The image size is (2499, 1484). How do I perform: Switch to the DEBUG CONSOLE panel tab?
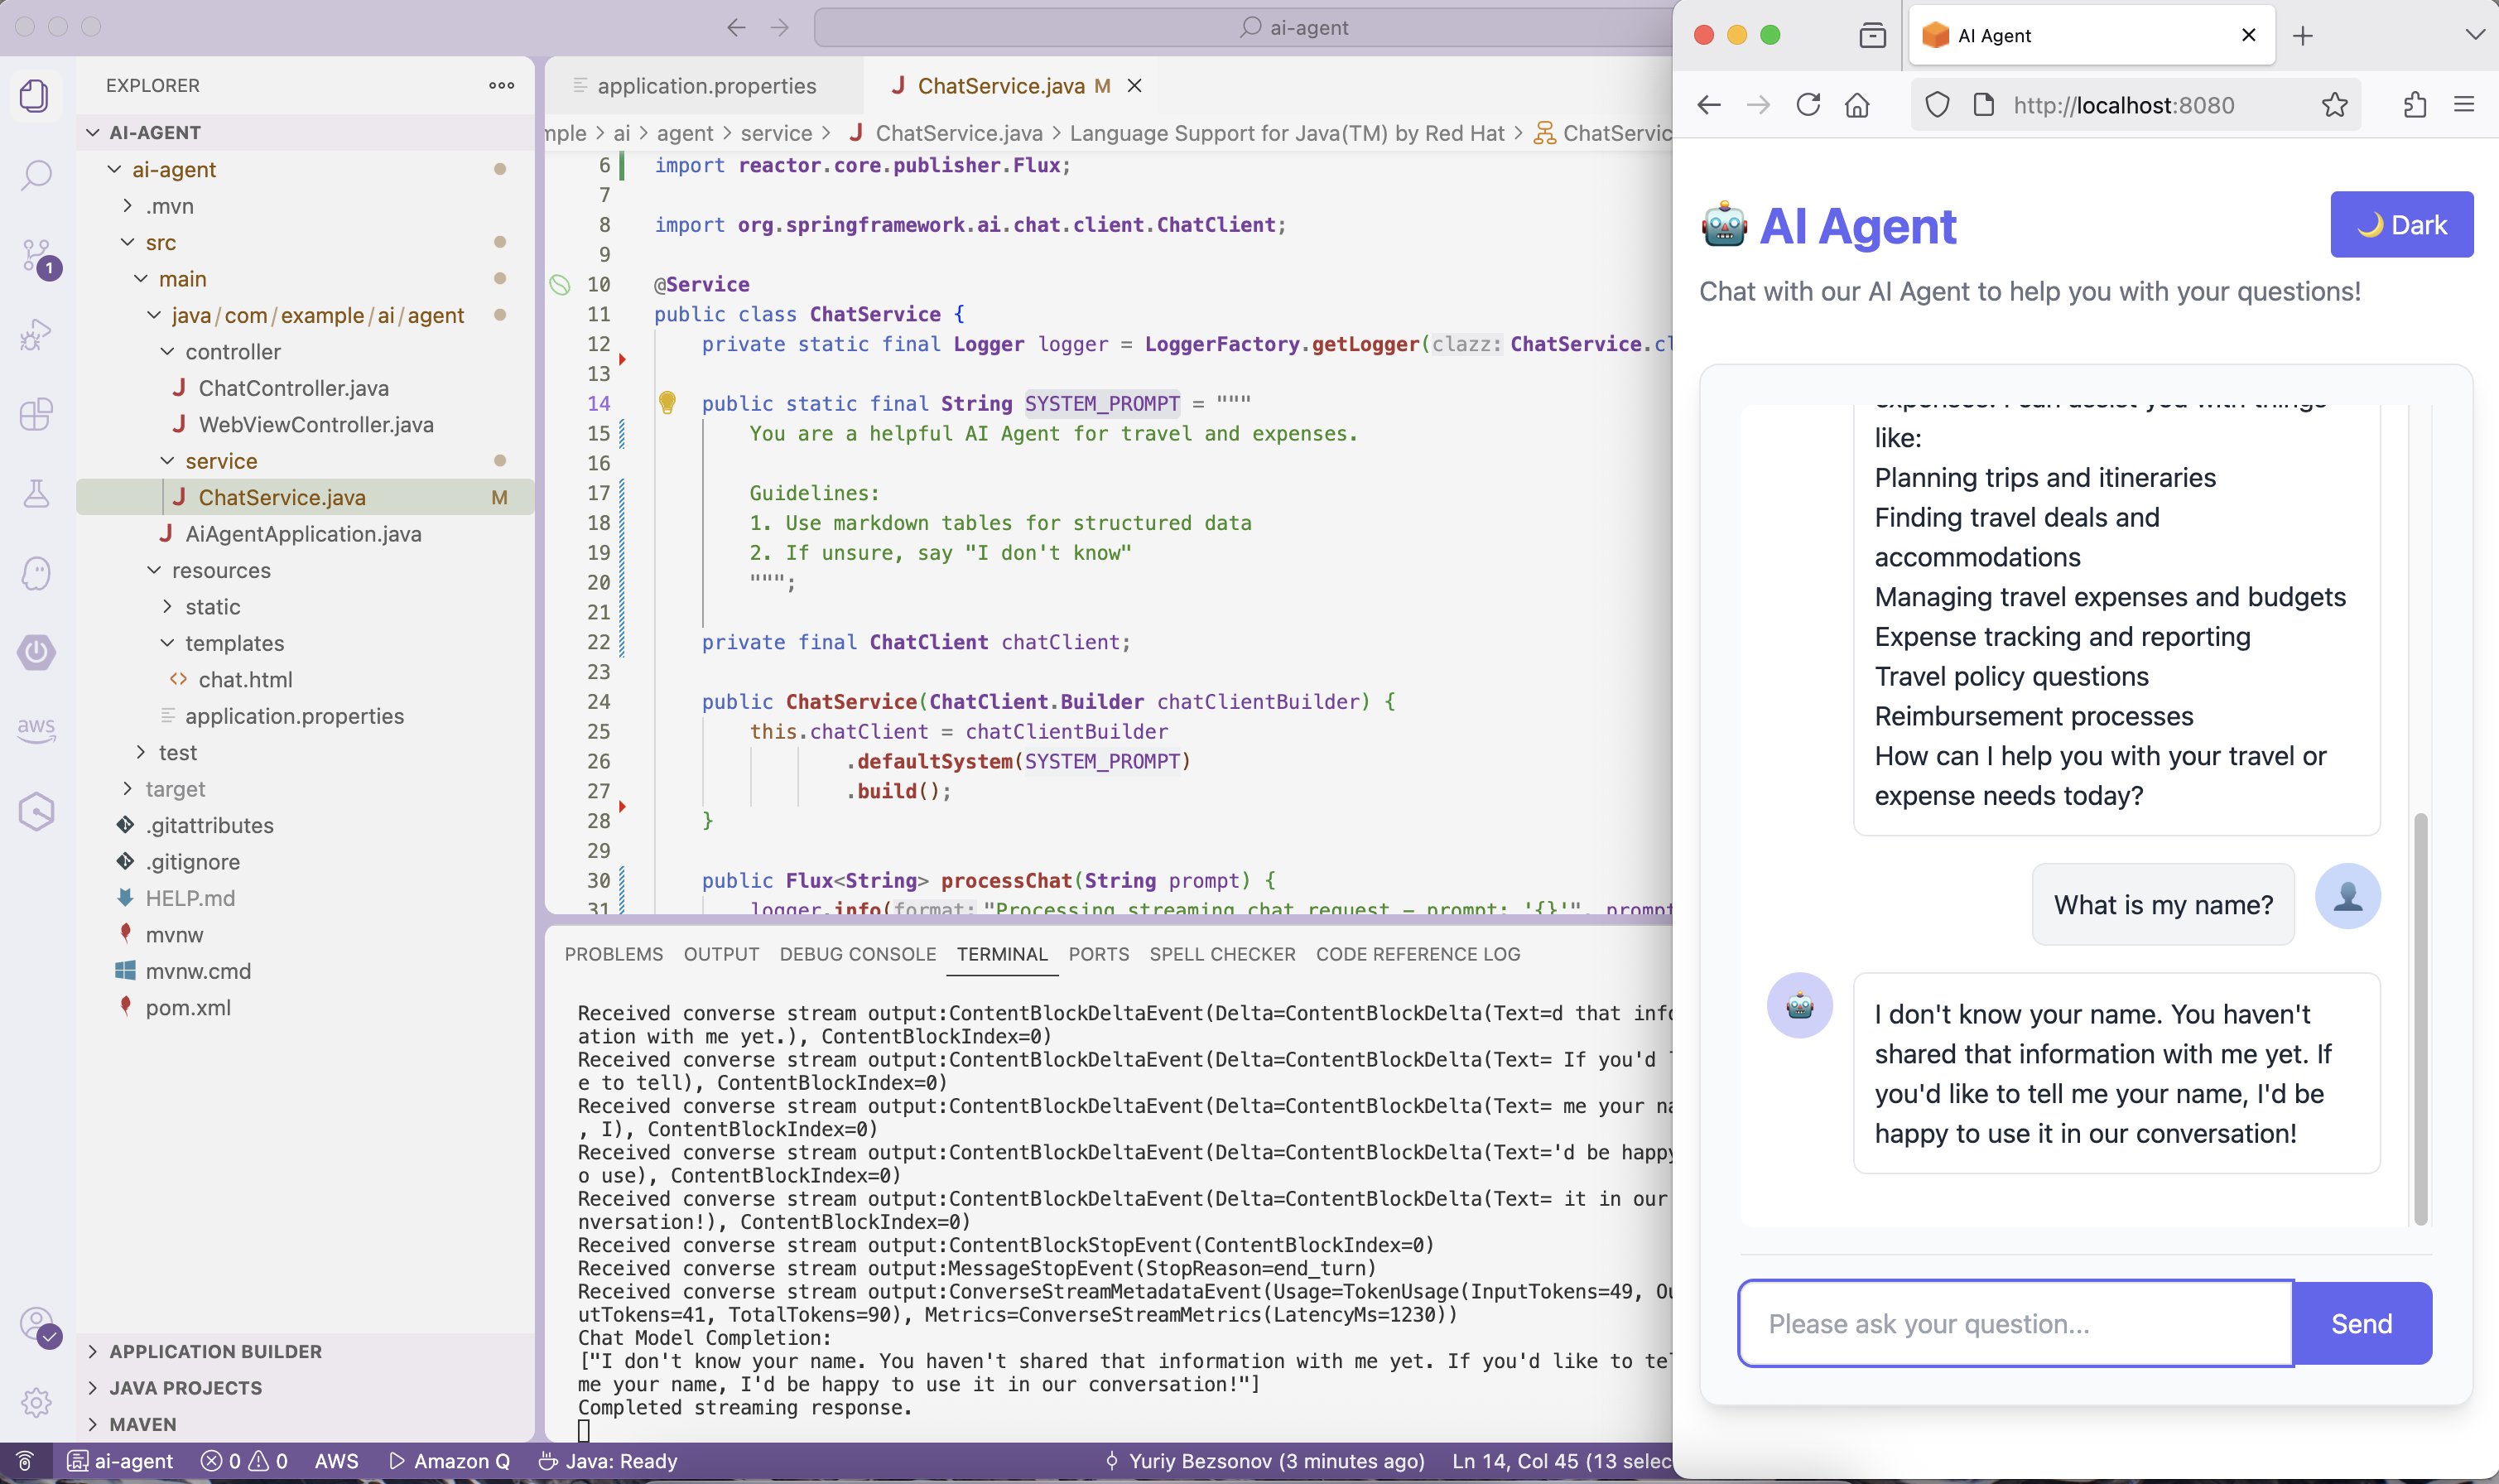coord(857,954)
